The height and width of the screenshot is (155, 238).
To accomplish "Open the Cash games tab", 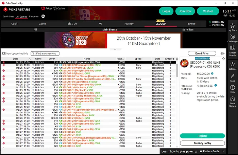I will pyautogui.click(x=14, y=24).
